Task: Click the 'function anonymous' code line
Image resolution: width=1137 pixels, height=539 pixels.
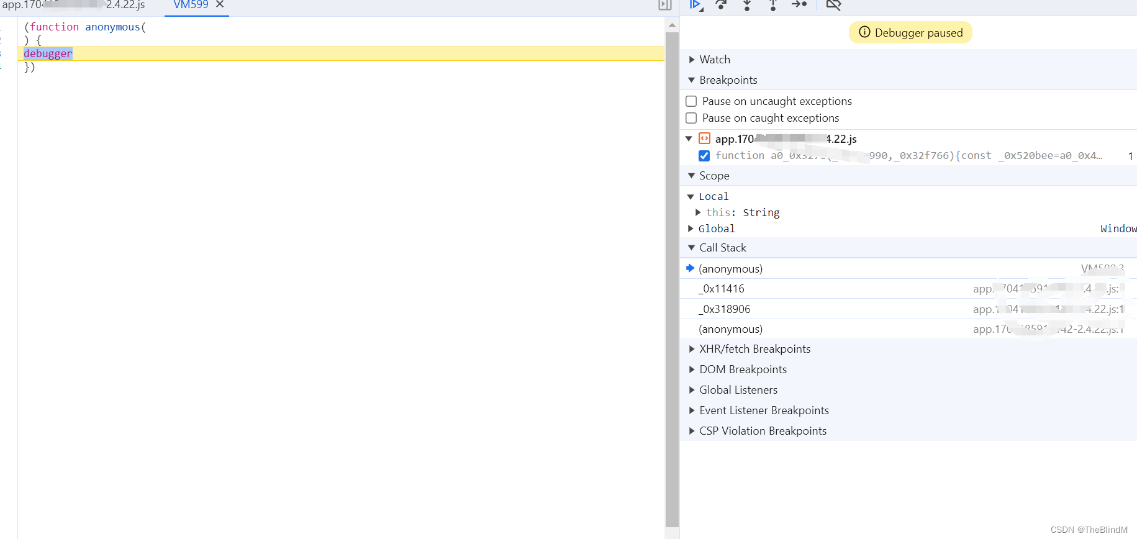Action: [x=85, y=27]
